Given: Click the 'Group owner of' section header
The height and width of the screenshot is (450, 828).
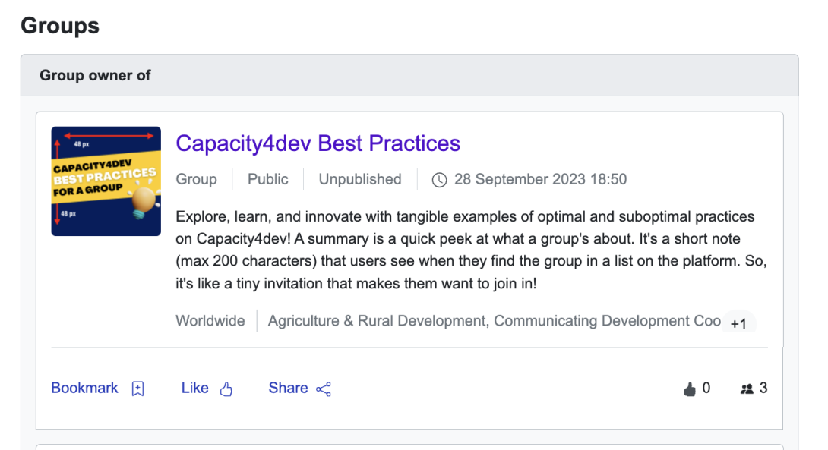Looking at the screenshot, I should 95,75.
